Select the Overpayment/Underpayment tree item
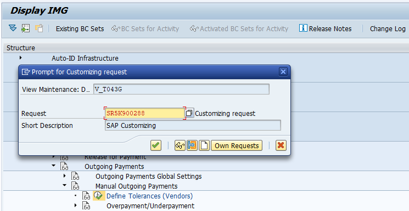 coord(150,206)
